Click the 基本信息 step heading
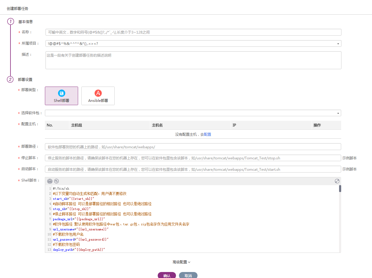This screenshot has height=278, width=372. (x=25, y=22)
